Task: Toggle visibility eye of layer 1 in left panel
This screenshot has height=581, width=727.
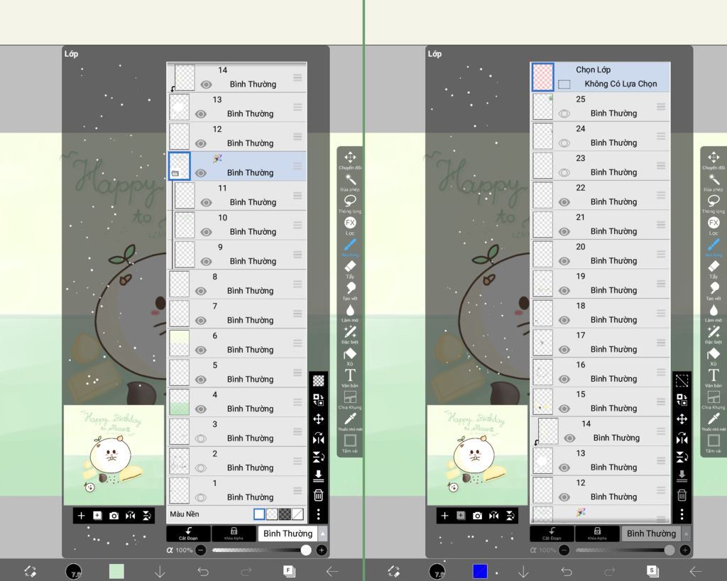Action: (x=201, y=497)
